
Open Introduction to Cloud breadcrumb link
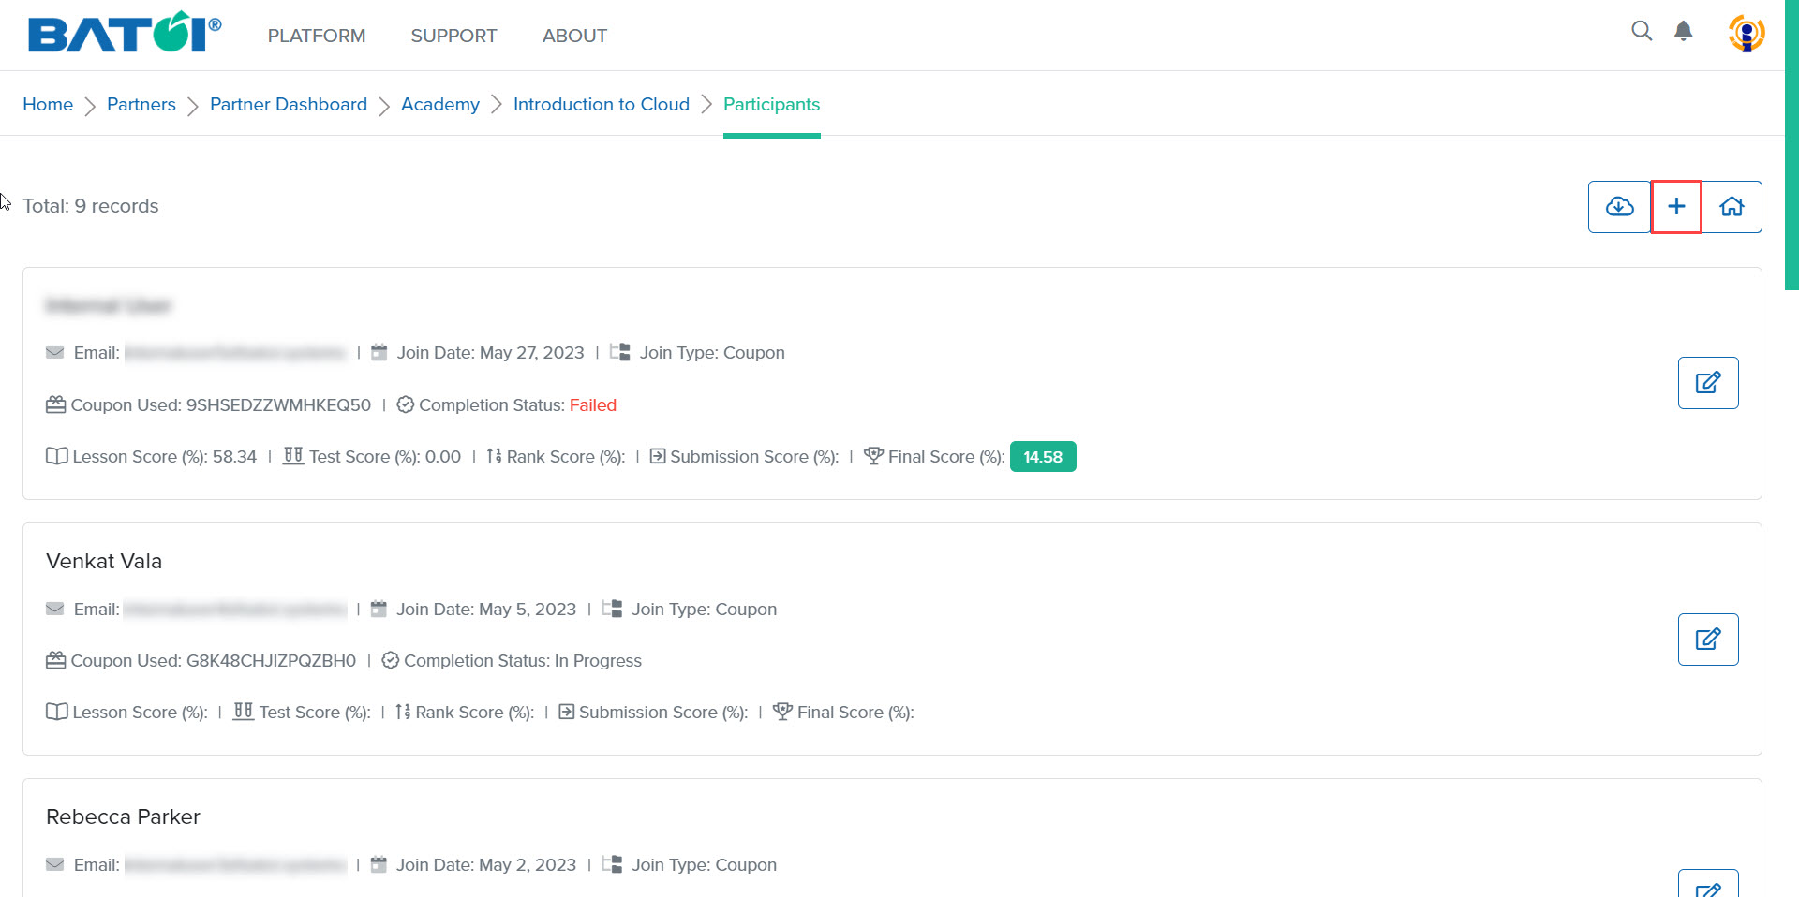(x=602, y=104)
